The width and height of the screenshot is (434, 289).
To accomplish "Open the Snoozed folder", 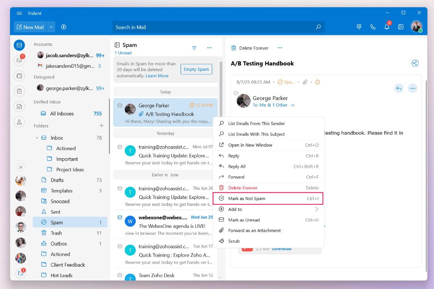I will click(70, 201).
